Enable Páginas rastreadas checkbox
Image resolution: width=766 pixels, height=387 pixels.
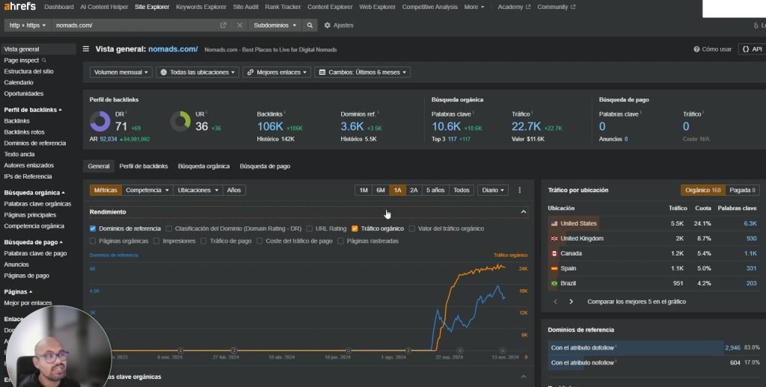(x=340, y=241)
